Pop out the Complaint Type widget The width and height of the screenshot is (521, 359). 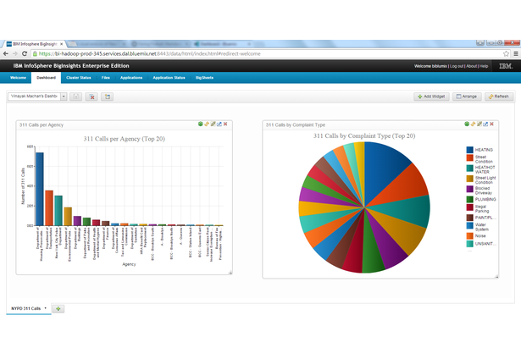485,124
